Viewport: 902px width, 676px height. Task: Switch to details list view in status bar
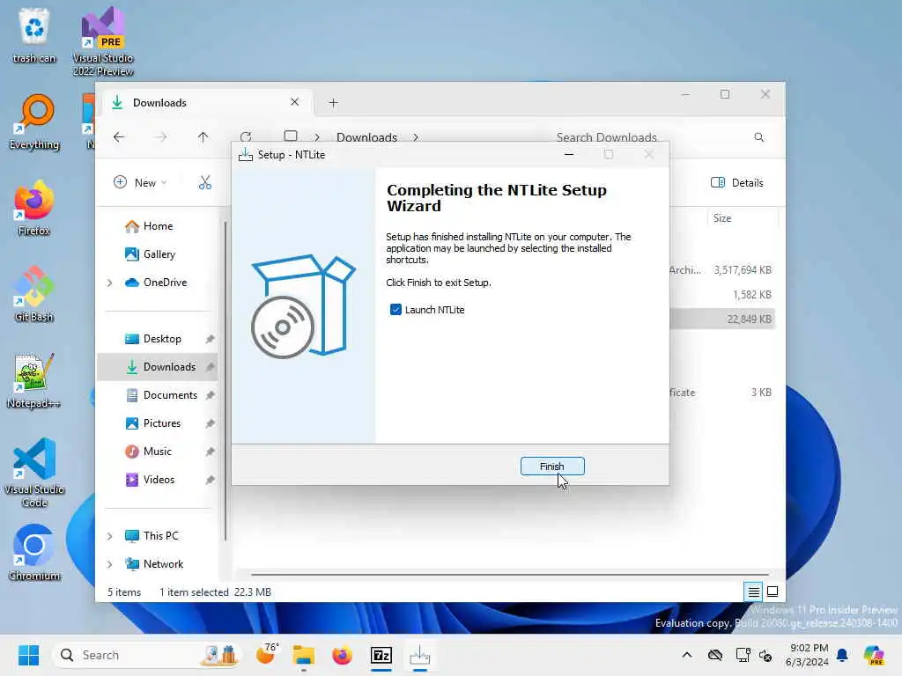click(754, 591)
